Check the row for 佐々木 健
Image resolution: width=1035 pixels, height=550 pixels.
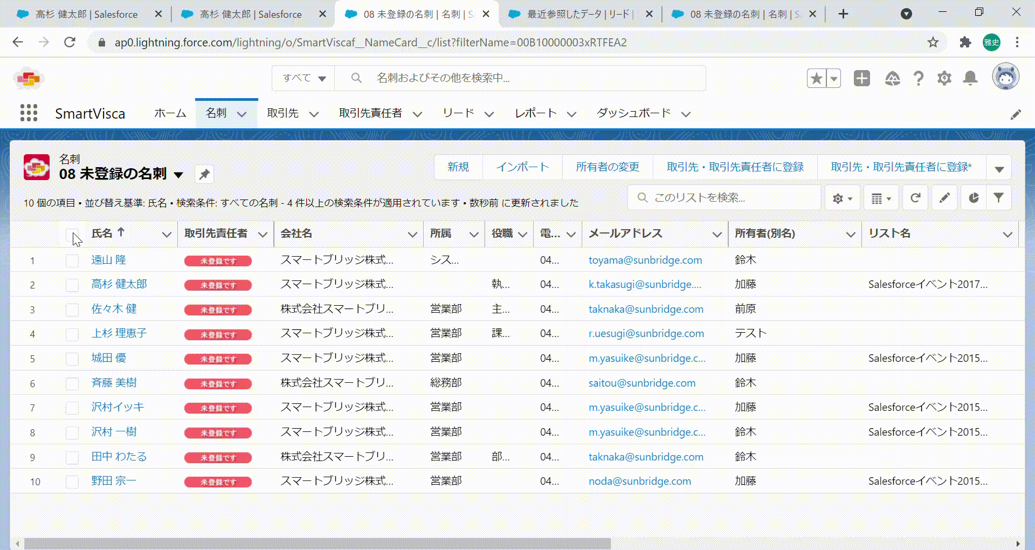pos(72,310)
